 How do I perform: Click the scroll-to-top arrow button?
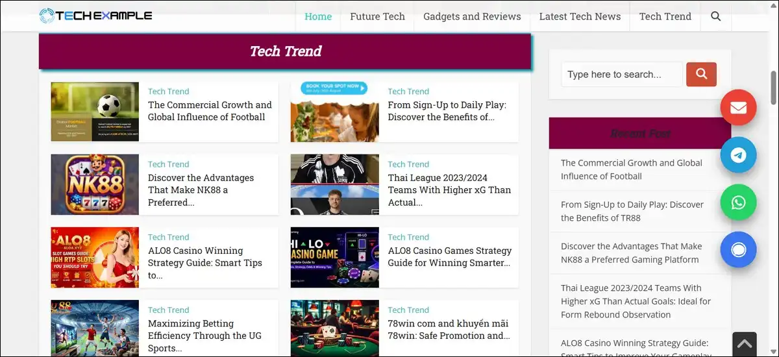745,344
